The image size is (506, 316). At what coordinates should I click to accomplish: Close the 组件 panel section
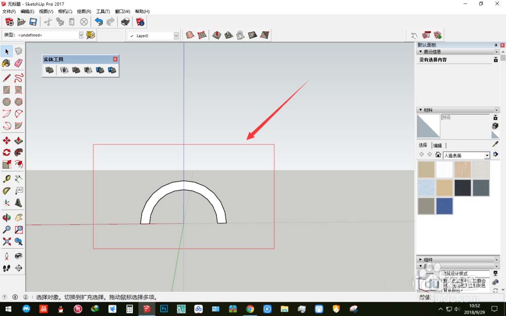pos(496,259)
